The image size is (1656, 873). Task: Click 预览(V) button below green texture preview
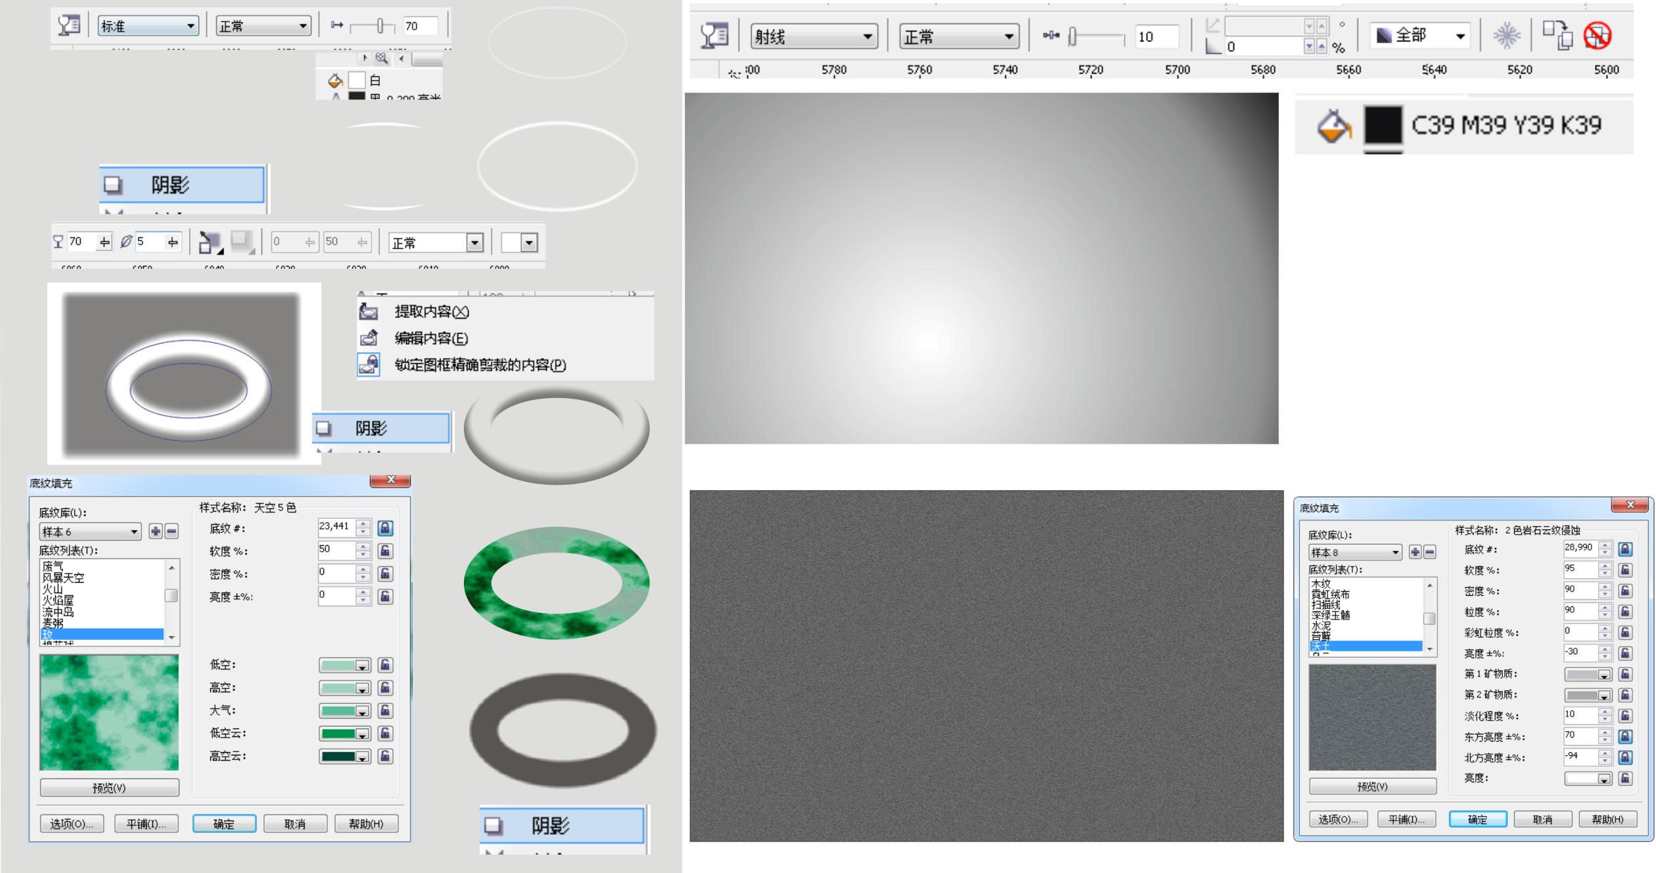tap(109, 788)
